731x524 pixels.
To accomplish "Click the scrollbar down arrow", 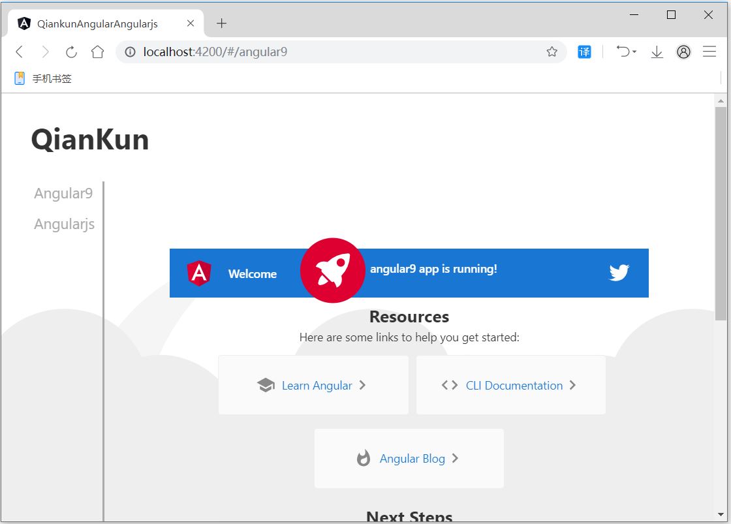I will pos(721,515).
